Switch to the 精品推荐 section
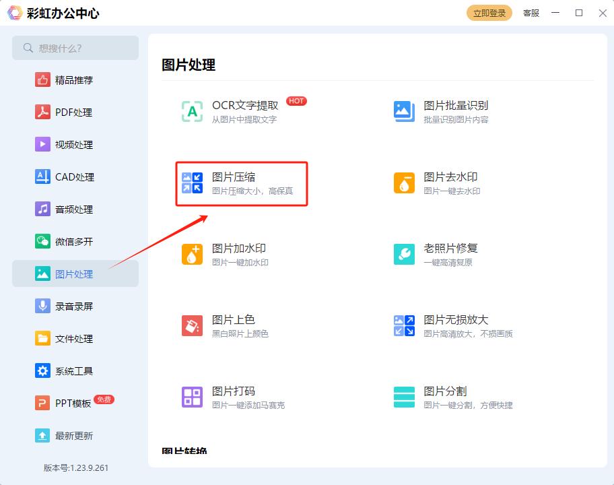Image resolution: width=614 pixels, height=485 pixels. point(75,79)
